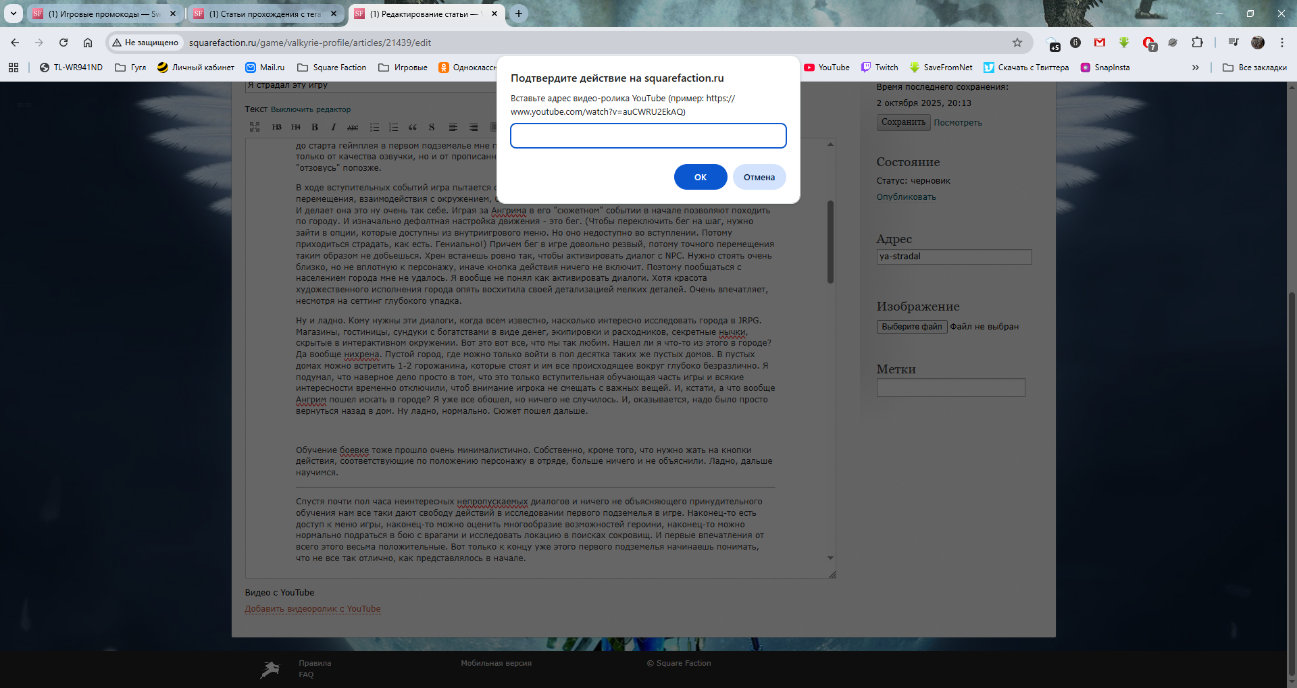The height and width of the screenshot is (688, 1297).
Task: Insert a numbered list via the toolbar
Action: click(x=393, y=127)
